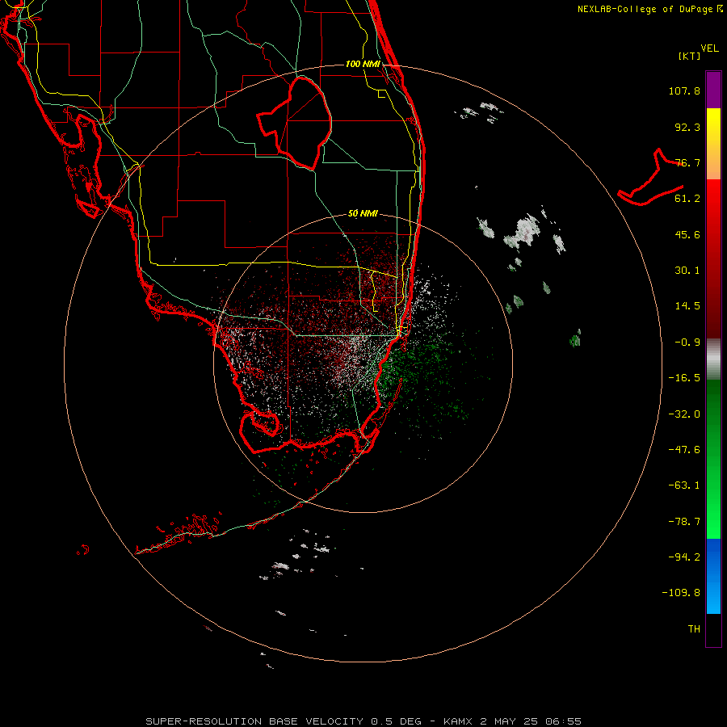Click the 100 NMI range ring label
This screenshot has width=727, height=727.
coord(363,64)
